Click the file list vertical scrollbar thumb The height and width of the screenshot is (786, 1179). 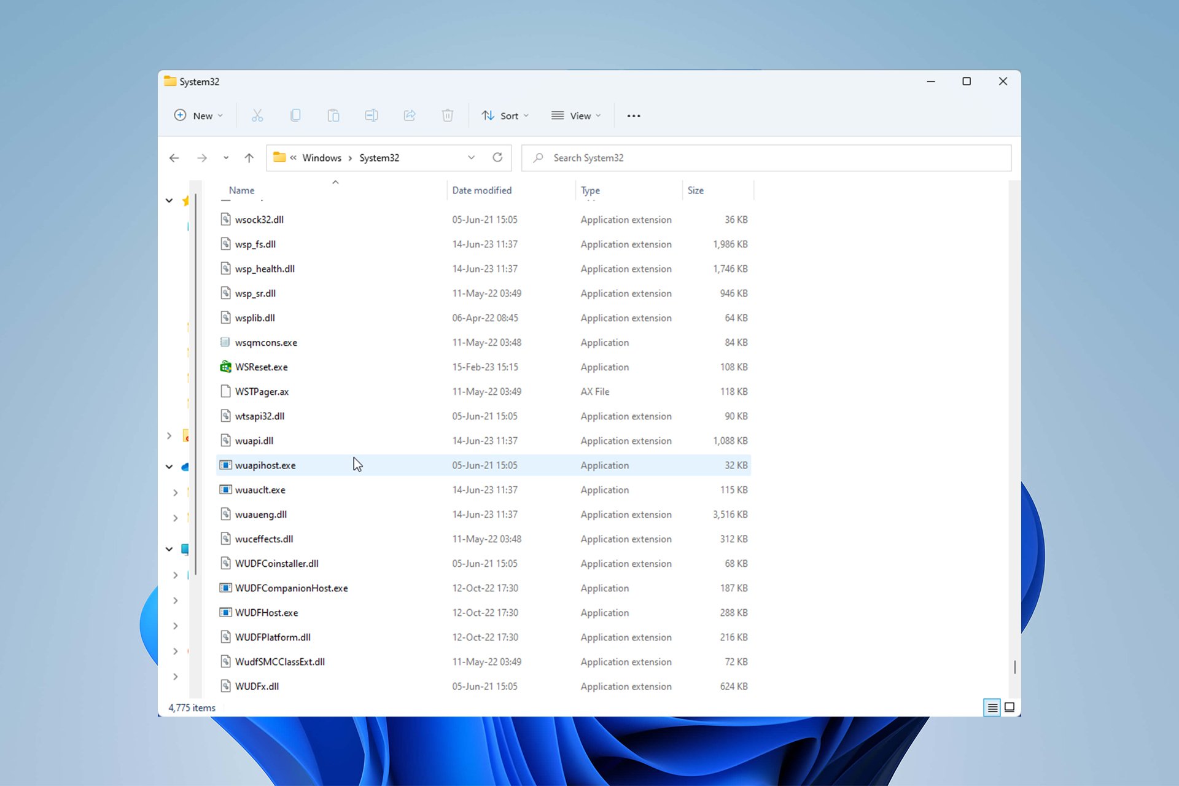coord(1014,666)
